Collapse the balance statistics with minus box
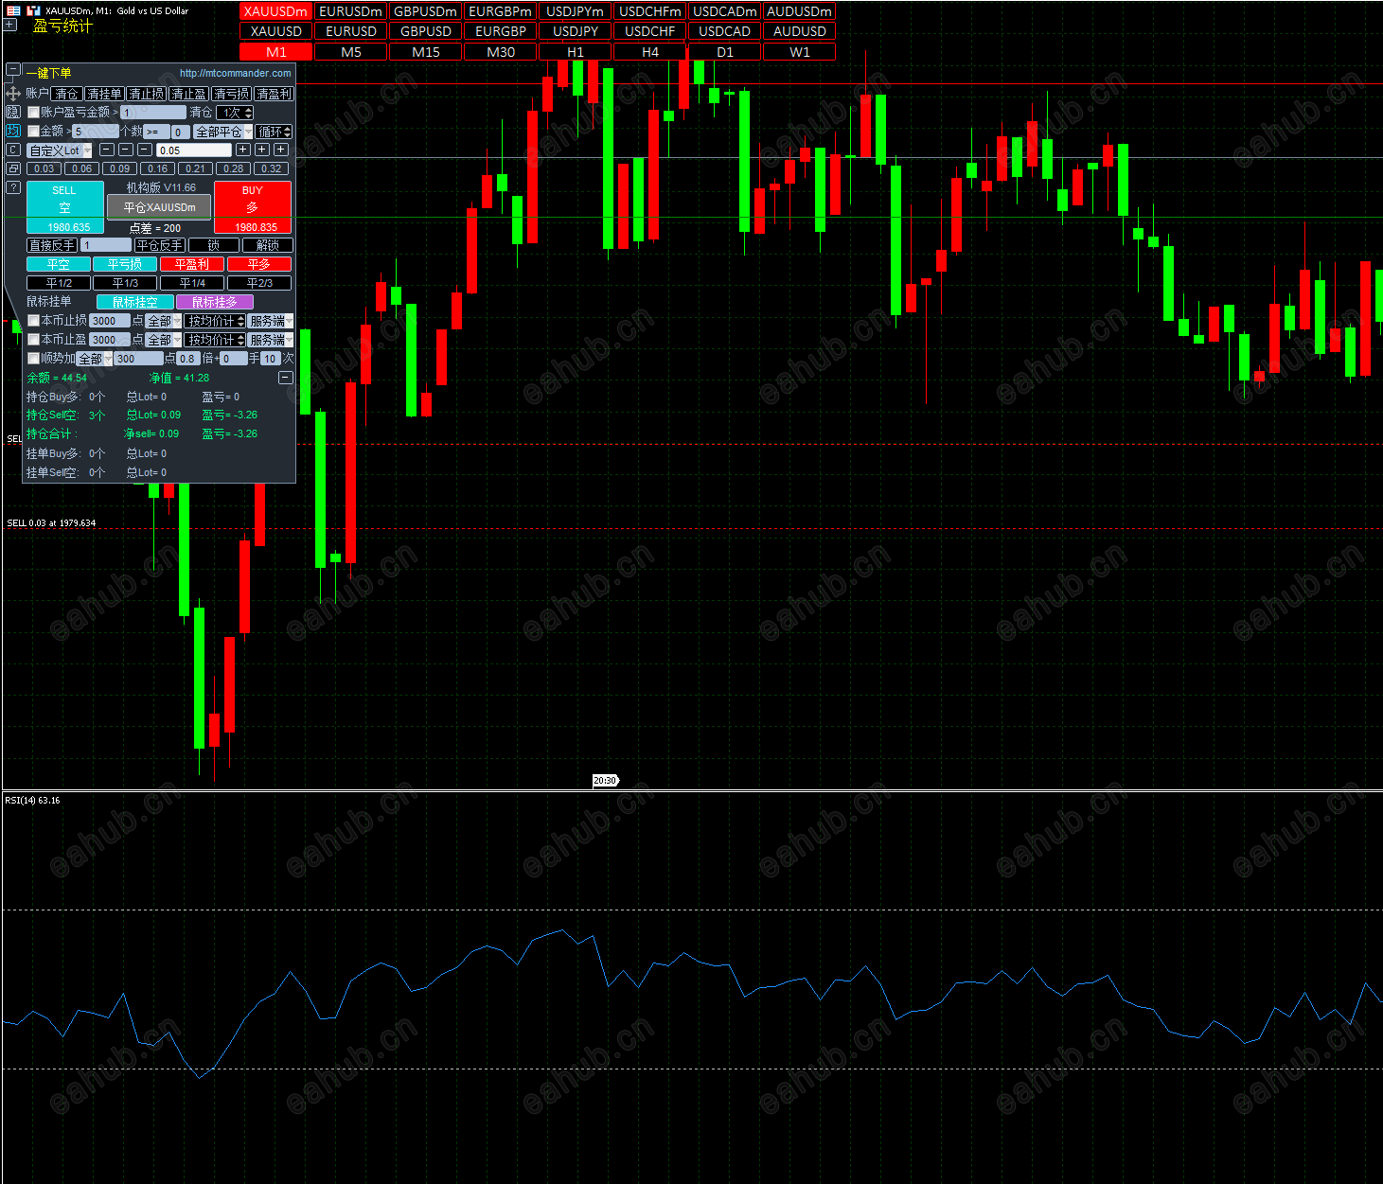 (285, 378)
